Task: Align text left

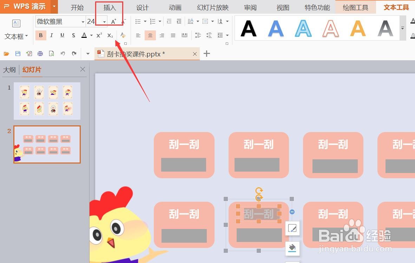Action: 138,35
